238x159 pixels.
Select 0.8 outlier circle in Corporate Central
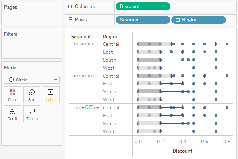pyautogui.click(x=227, y=76)
